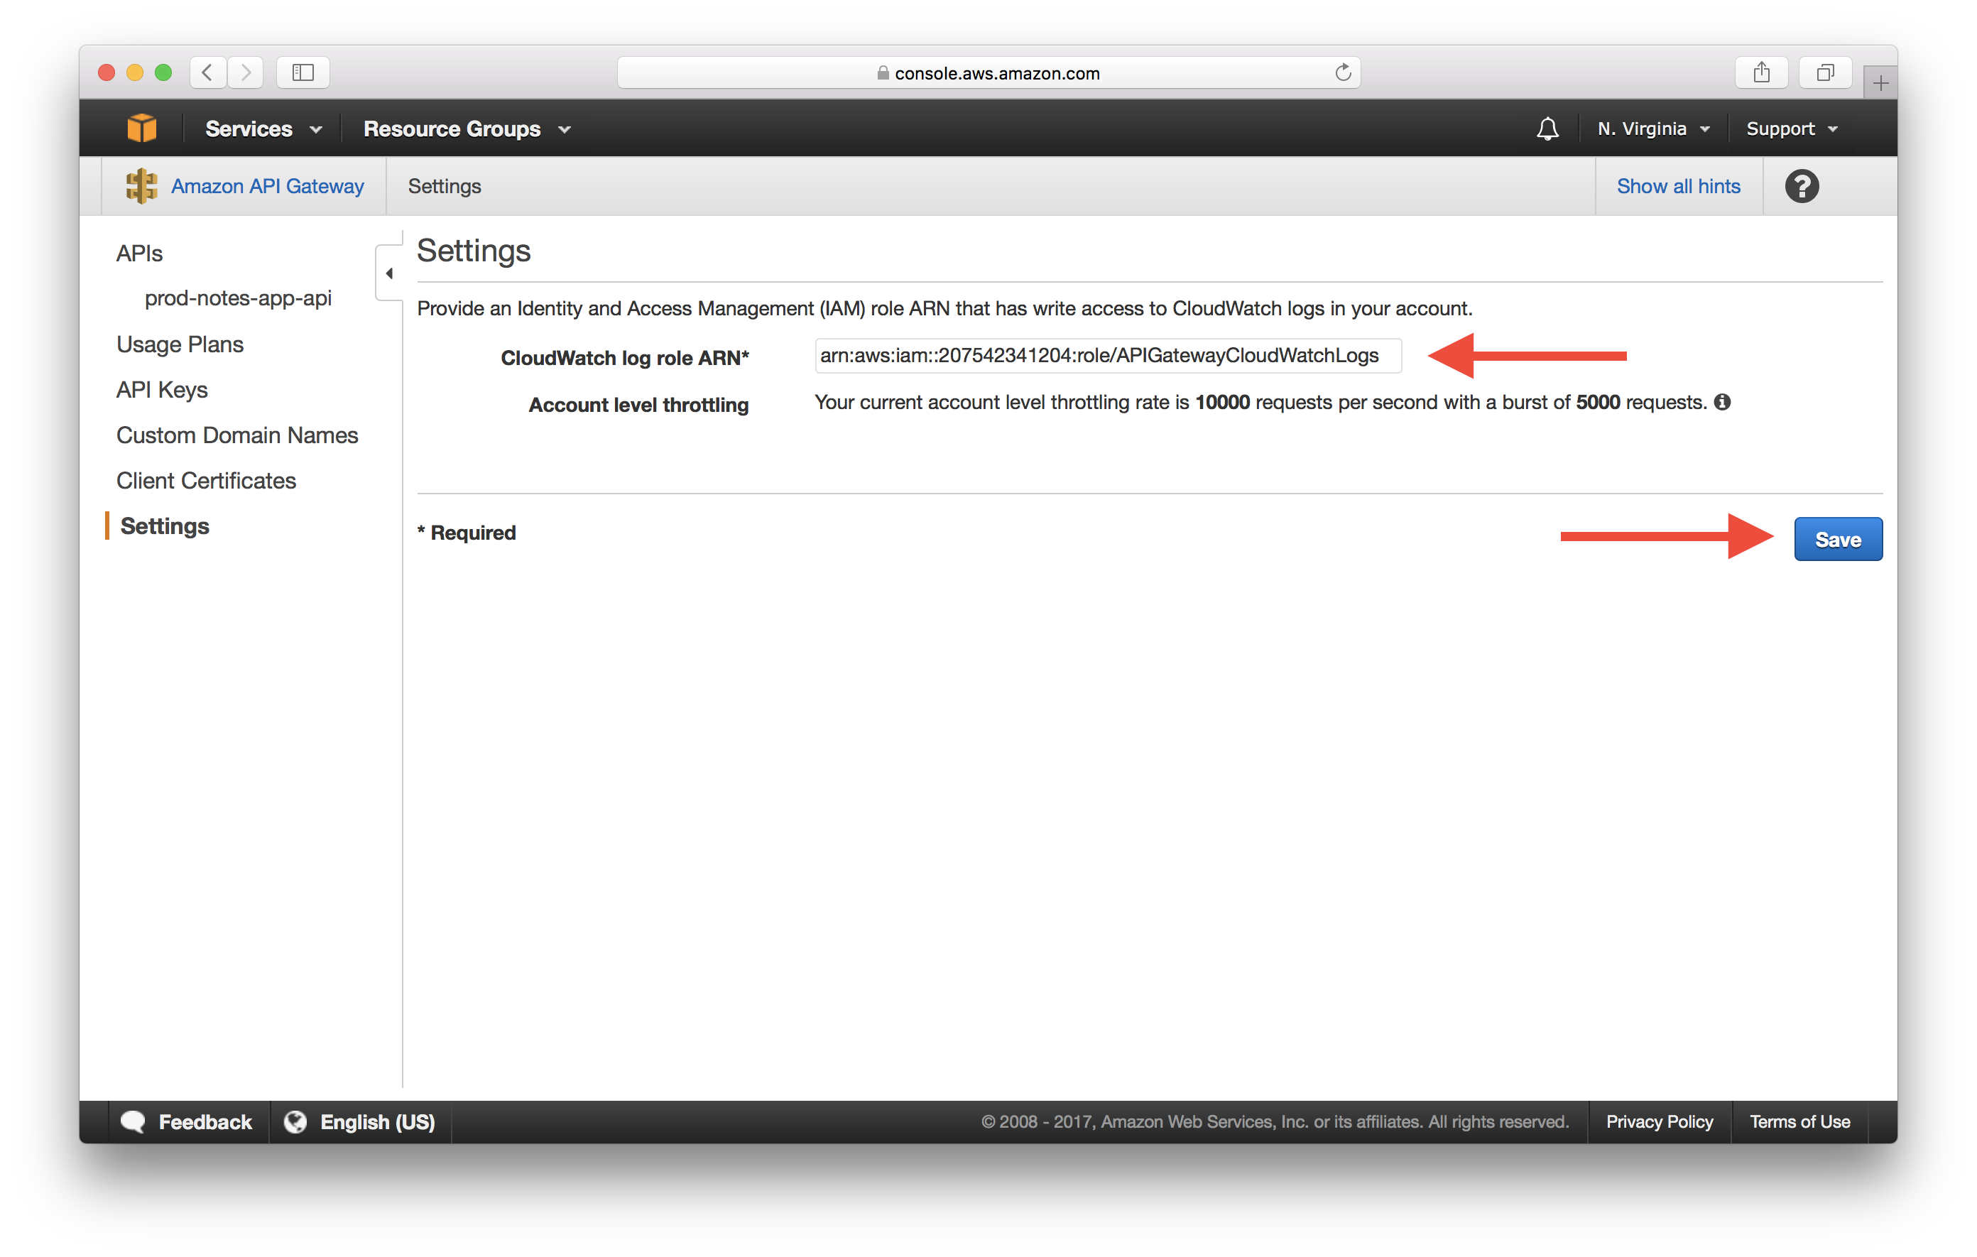Click the Amazon API Gateway icon
This screenshot has width=1977, height=1257.
point(140,185)
